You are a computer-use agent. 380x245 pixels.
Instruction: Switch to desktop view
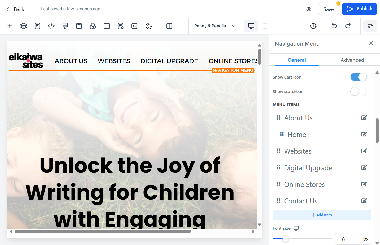(251, 26)
